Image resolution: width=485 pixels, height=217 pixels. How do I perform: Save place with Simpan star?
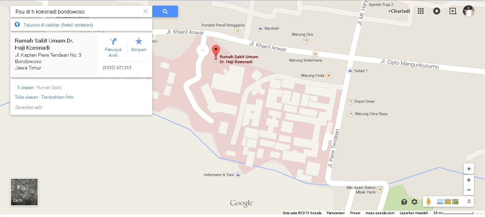[139, 45]
